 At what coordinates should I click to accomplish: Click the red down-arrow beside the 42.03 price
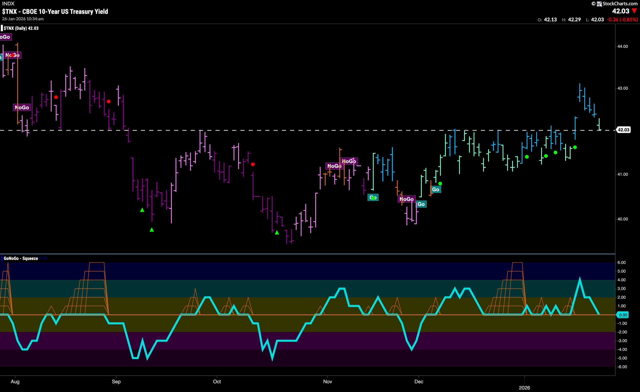[634, 11]
